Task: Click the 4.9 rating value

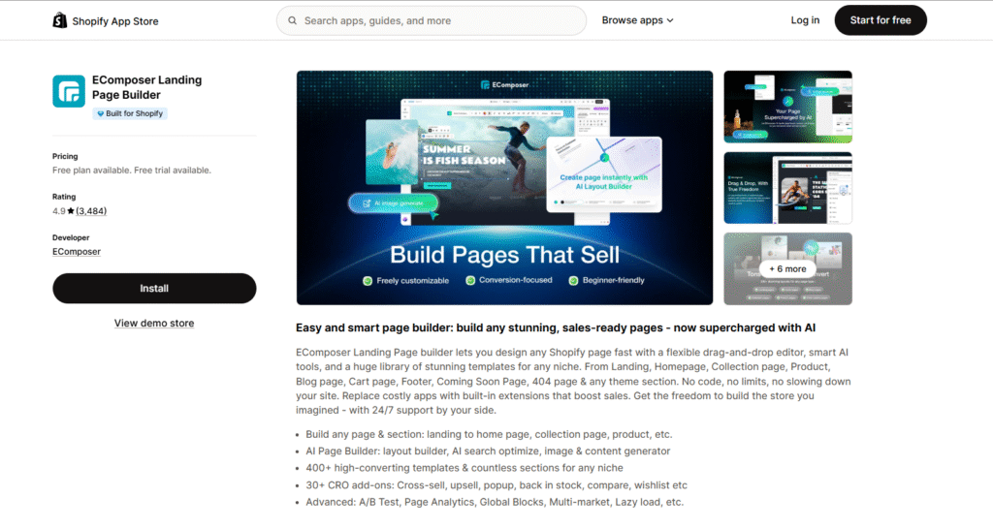Action: tap(59, 211)
